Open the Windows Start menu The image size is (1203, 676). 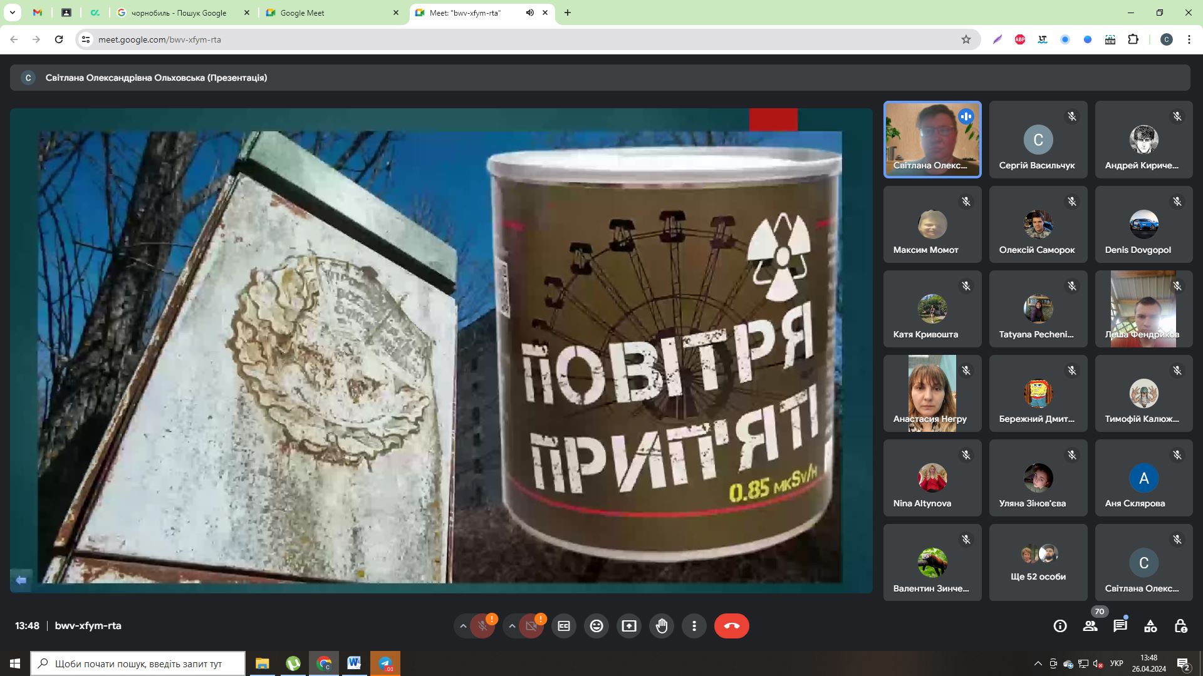[15, 663]
